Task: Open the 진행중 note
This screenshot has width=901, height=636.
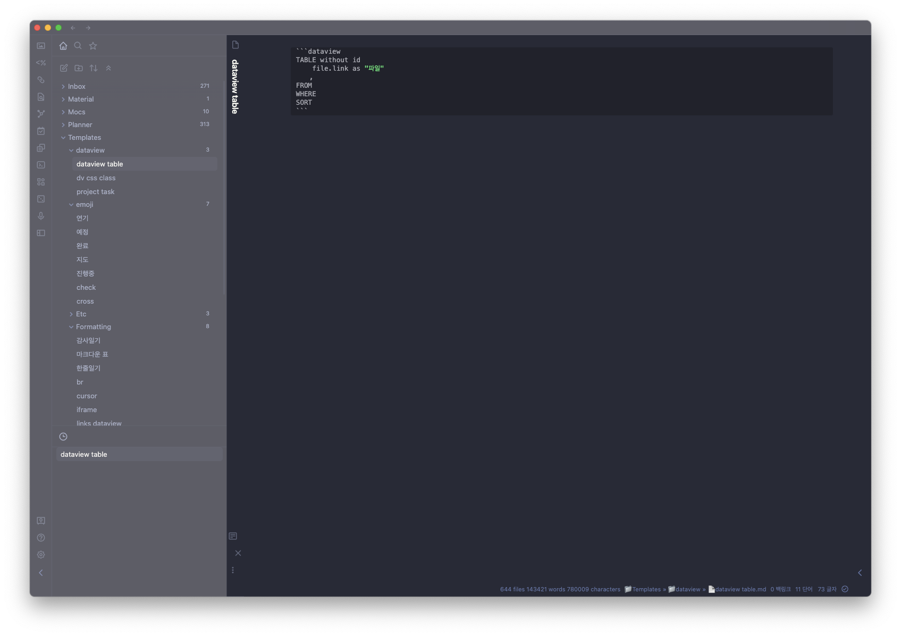Action: tap(145, 273)
